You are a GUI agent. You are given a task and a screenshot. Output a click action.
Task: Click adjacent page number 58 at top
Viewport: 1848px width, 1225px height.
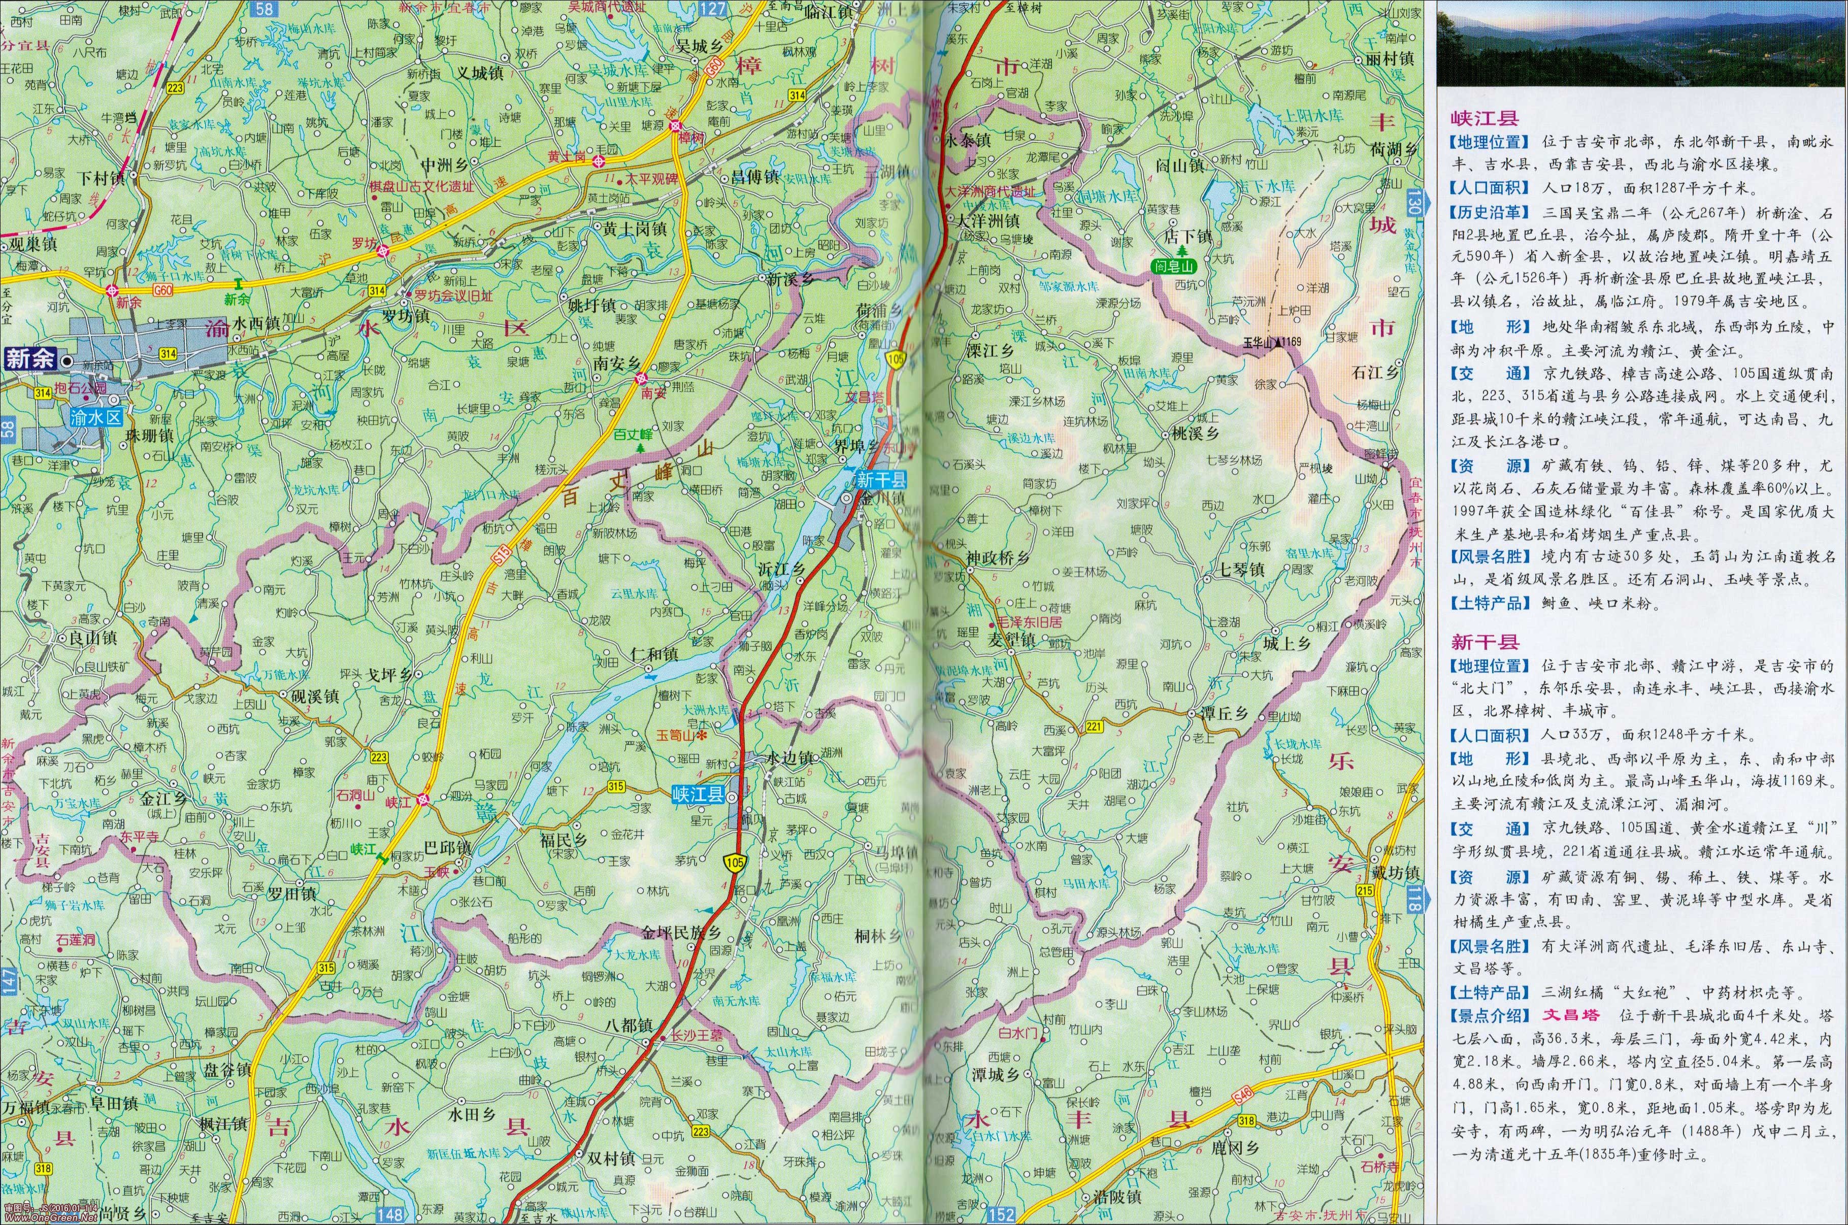pos(266,8)
